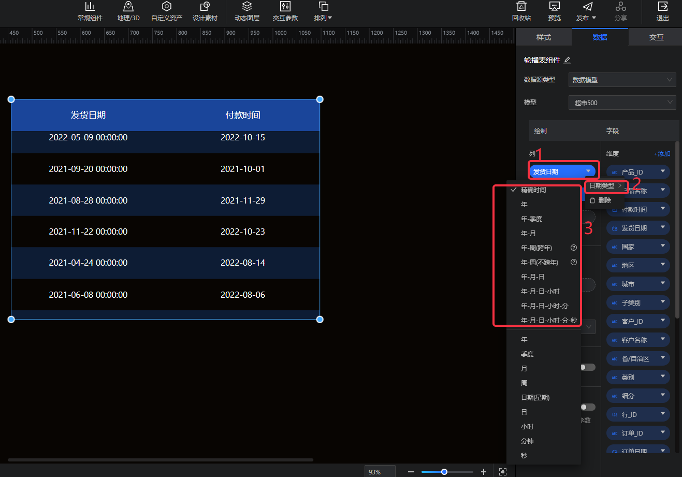This screenshot has width=682, height=477.
Task: Open the 自定义资产 custom assets icon
Action: [x=166, y=7]
